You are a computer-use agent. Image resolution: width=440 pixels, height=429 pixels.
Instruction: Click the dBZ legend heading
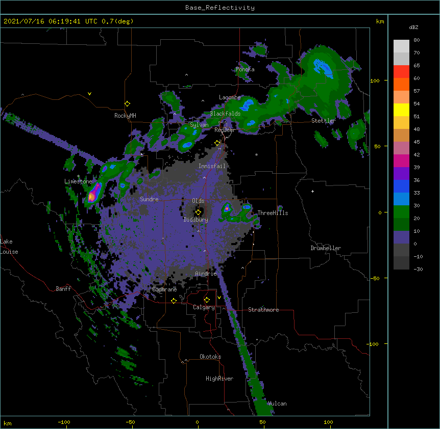pos(413,27)
